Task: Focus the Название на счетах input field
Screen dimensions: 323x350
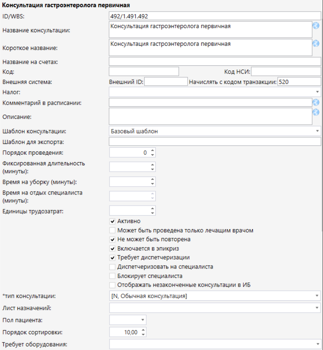Action: pyautogui.click(x=215, y=62)
